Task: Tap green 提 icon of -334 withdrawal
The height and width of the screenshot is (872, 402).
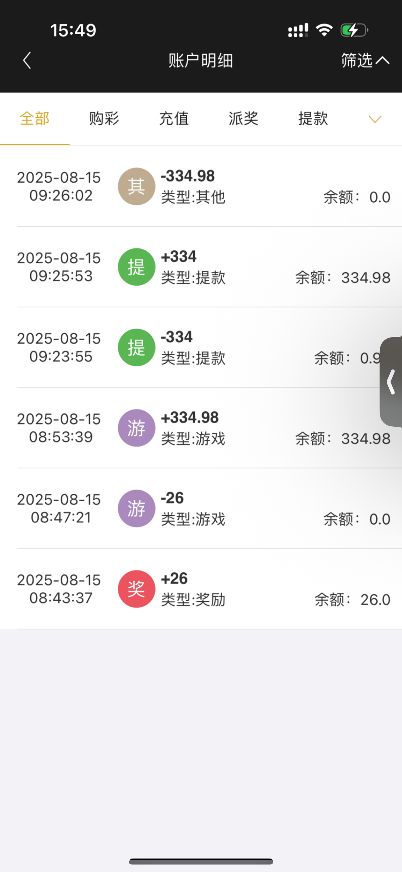Action: click(x=136, y=348)
